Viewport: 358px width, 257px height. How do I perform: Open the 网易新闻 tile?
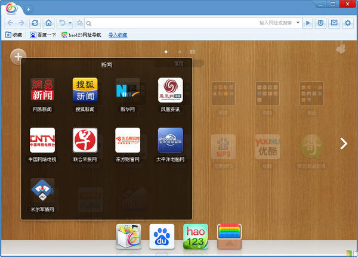click(42, 89)
